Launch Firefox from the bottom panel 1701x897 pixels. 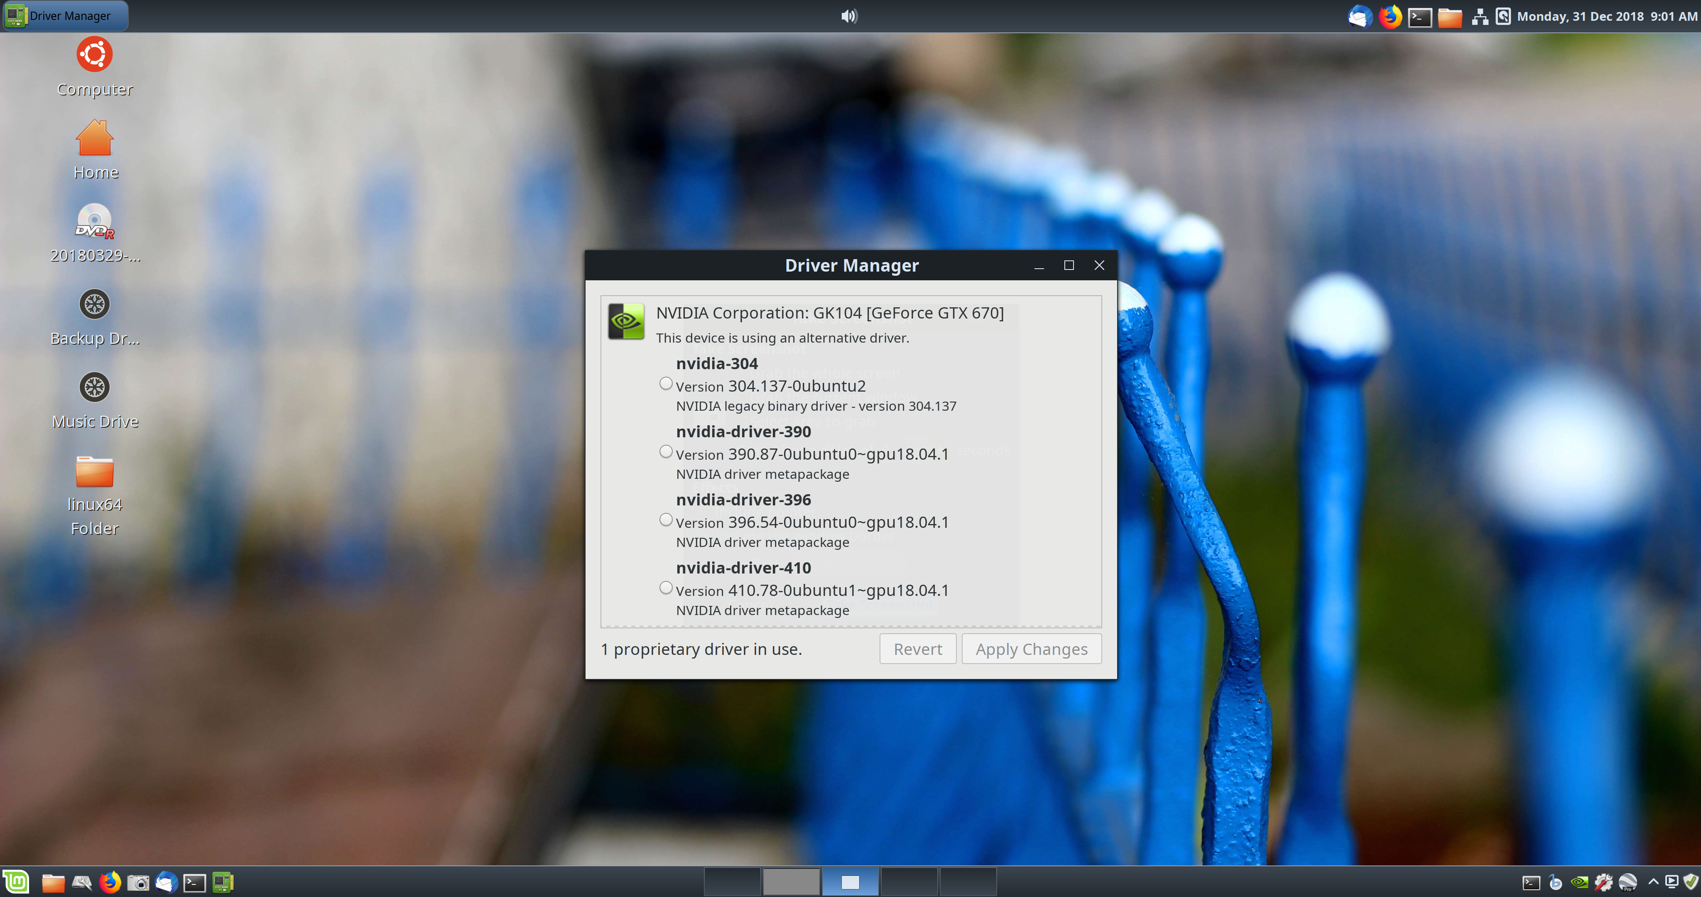pos(110,883)
